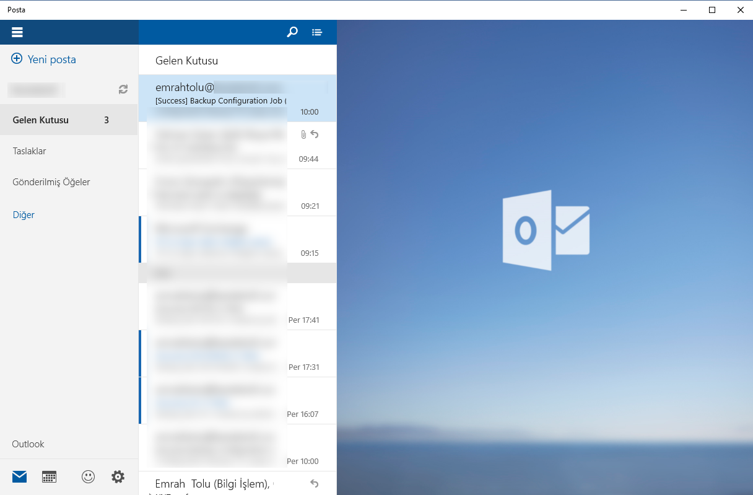
Task: Open Emrah Tolu (Bilgi İşlem) email
Action: 238,483
